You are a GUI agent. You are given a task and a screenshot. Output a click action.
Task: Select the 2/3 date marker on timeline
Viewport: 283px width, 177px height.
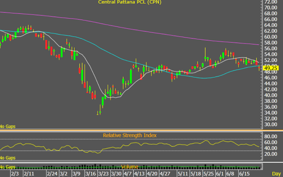[15, 174]
